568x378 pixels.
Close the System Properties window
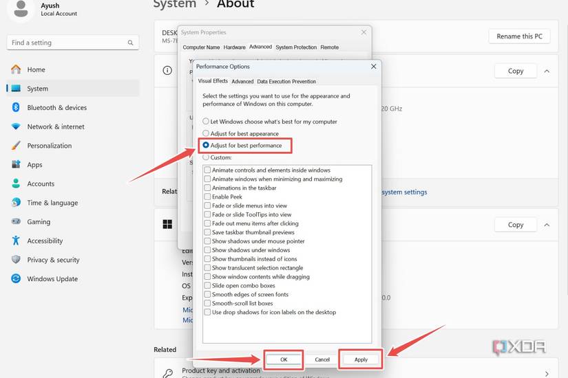click(364, 32)
